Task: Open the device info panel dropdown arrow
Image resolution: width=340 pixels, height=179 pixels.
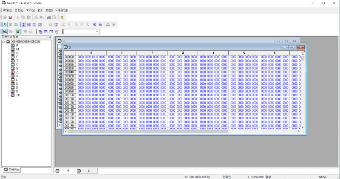Action: [47, 37]
